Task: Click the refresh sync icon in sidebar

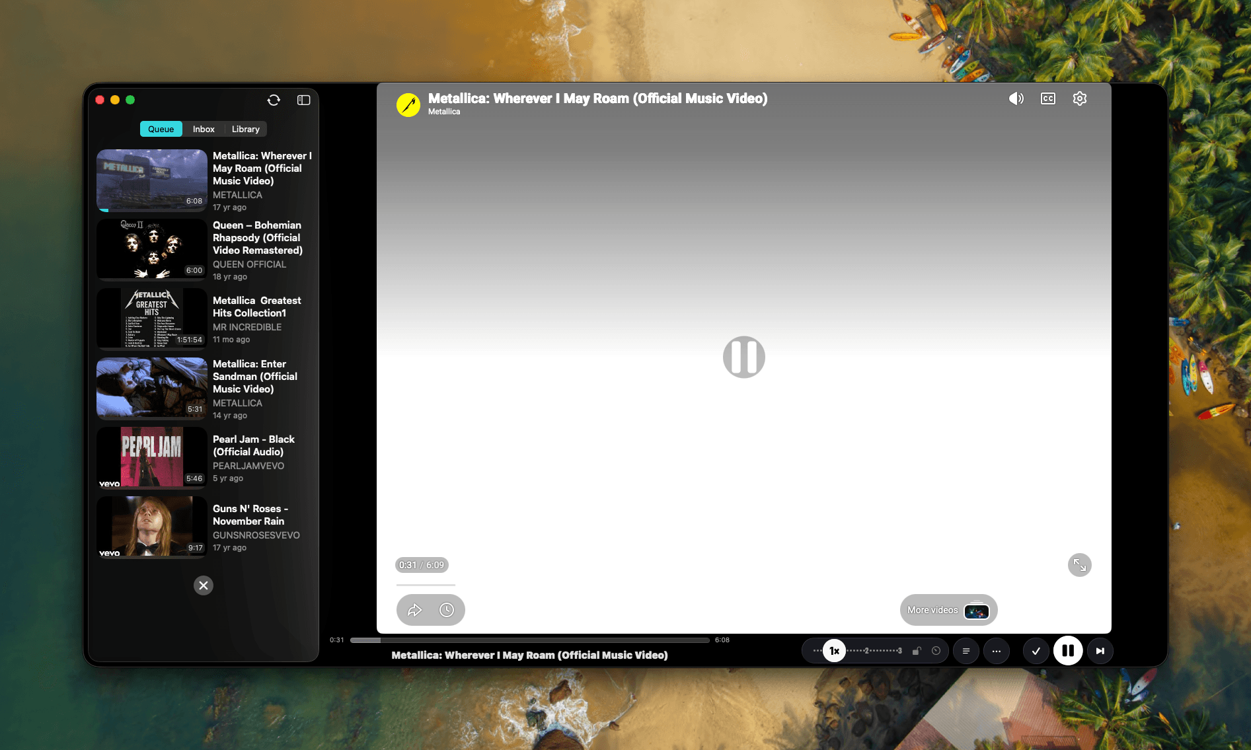Action: (274, 100)
